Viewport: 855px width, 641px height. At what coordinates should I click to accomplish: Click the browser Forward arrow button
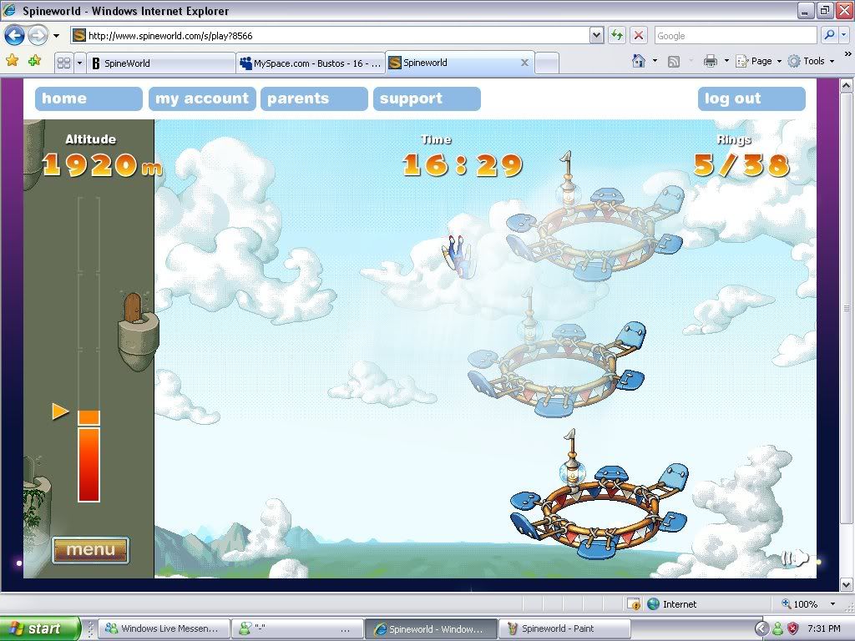[38, 36]
